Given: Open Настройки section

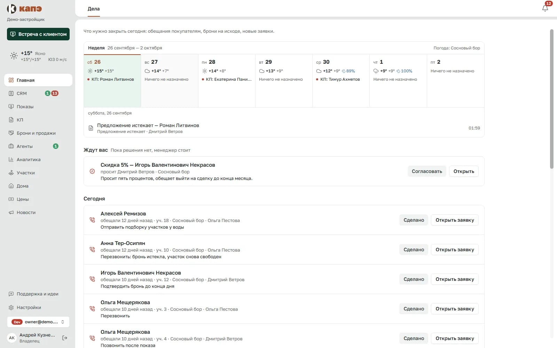Looking at the screenshot, I should pyautogui.click(x=38, y=308).
